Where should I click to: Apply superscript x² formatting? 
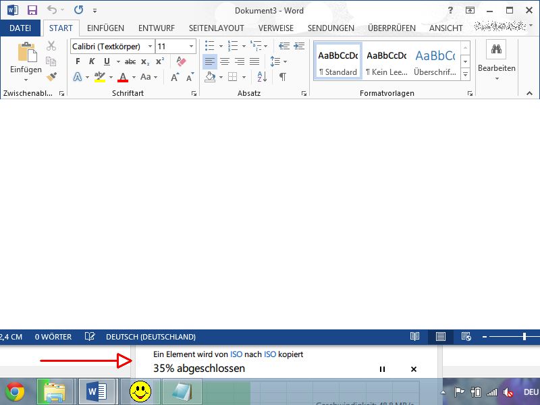(x=160, y=61)
